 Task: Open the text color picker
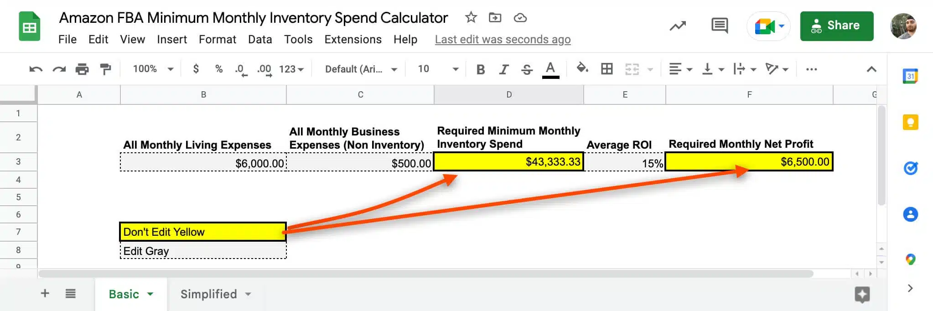550,70
